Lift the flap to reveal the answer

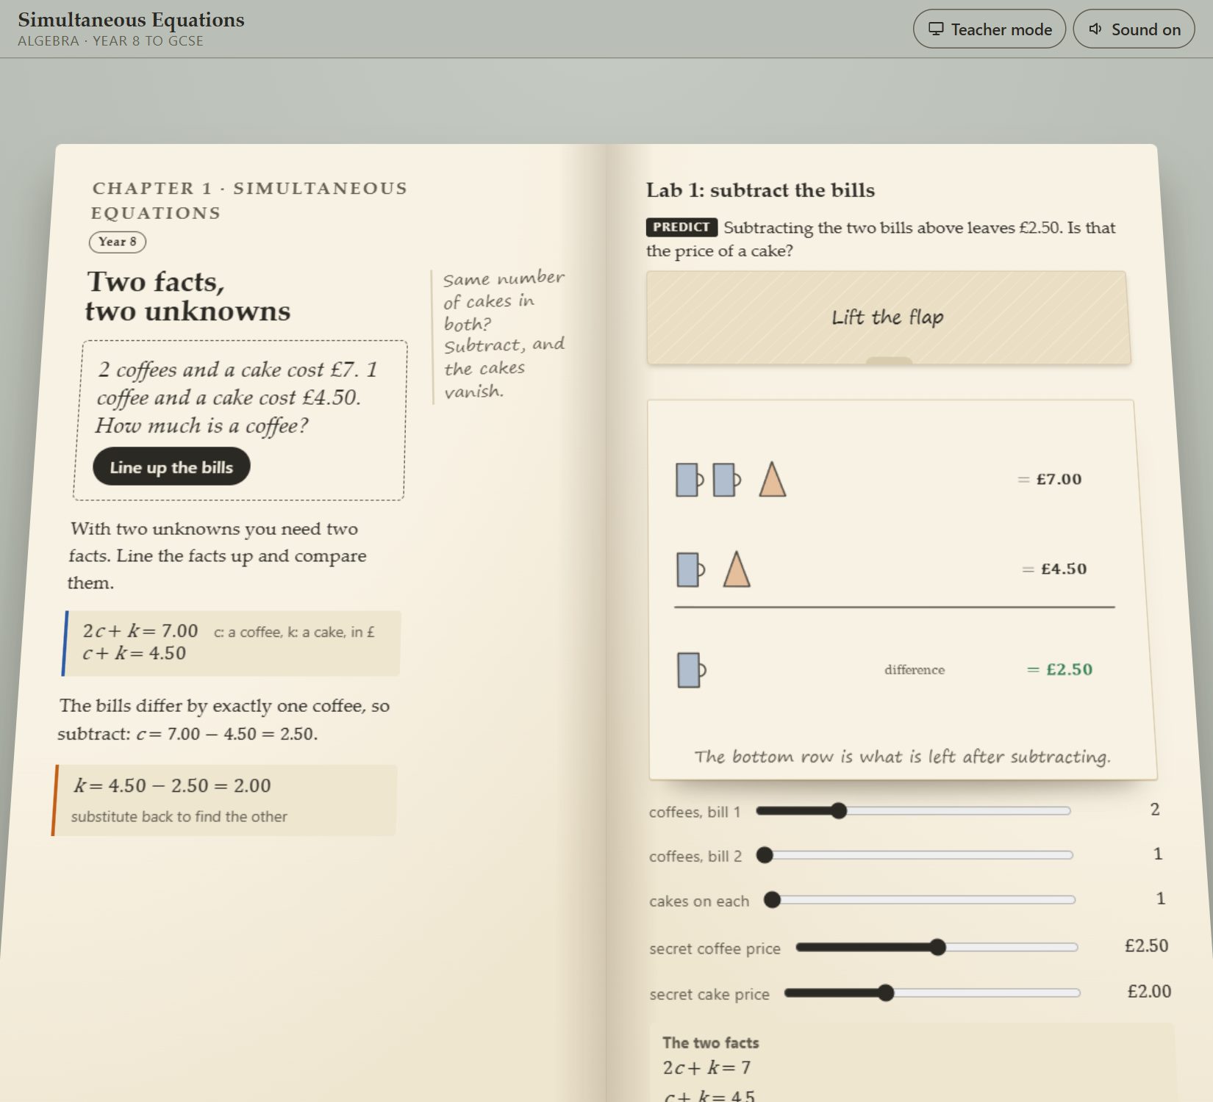888,317
